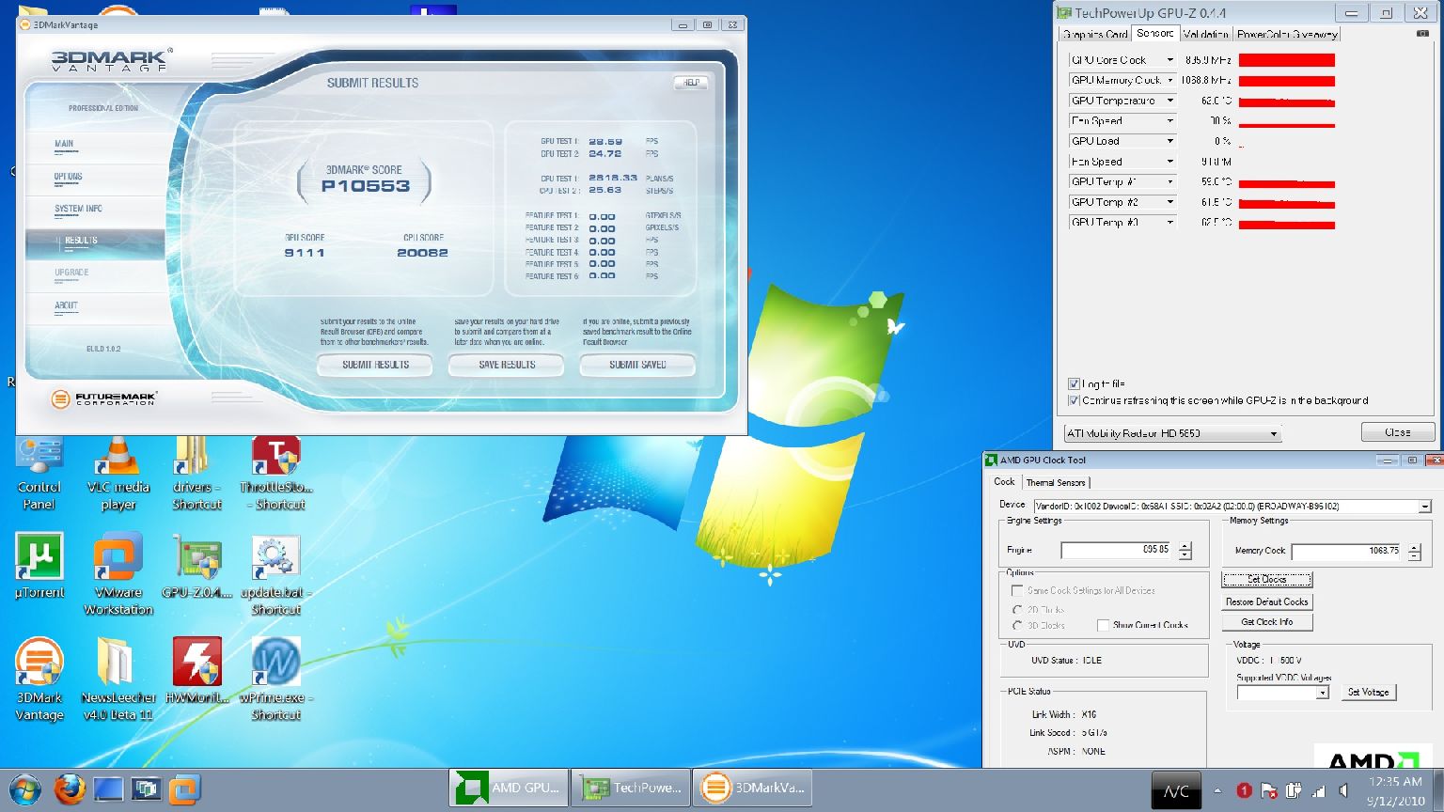Click the red notification tray icon
Image resolution: width=1444 pixels, height=812 pixels.
point(1244,790)
